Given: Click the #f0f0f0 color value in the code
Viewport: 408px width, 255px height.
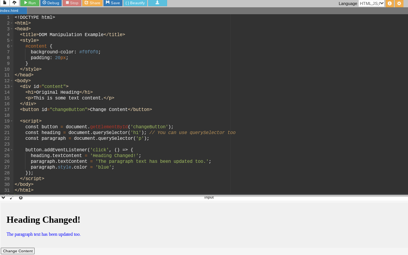Looking at the screenshot, I should point(89,52).
